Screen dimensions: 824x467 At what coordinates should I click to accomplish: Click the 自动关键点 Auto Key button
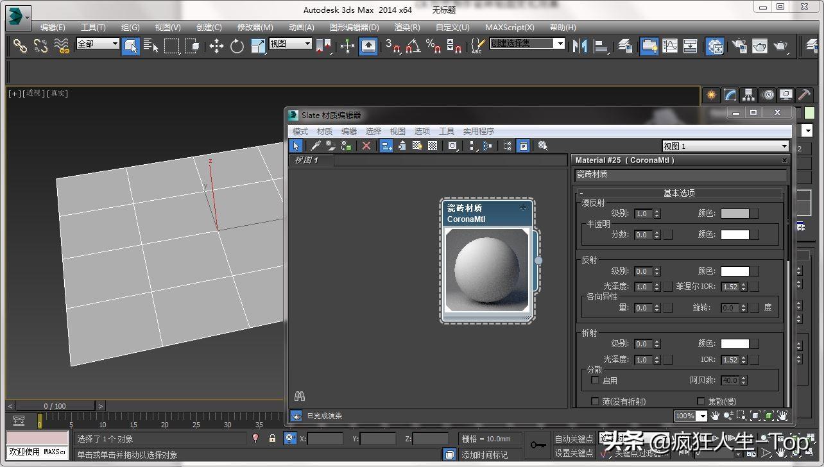pyautogui.click(x=574, y=439)
